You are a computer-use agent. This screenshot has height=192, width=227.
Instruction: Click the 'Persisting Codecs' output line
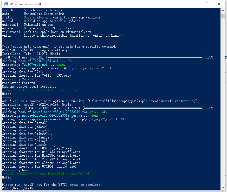pos(17,79)
